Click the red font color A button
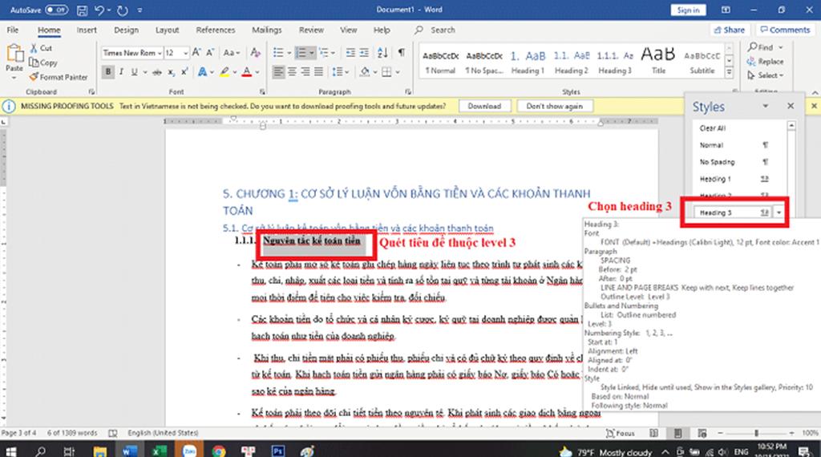The height and width of the screenshot is (457, 821). click(x=247, y=72)
